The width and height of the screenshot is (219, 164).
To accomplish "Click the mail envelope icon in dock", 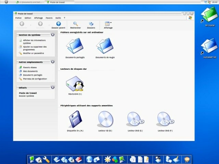I will [x=96, y=160].
